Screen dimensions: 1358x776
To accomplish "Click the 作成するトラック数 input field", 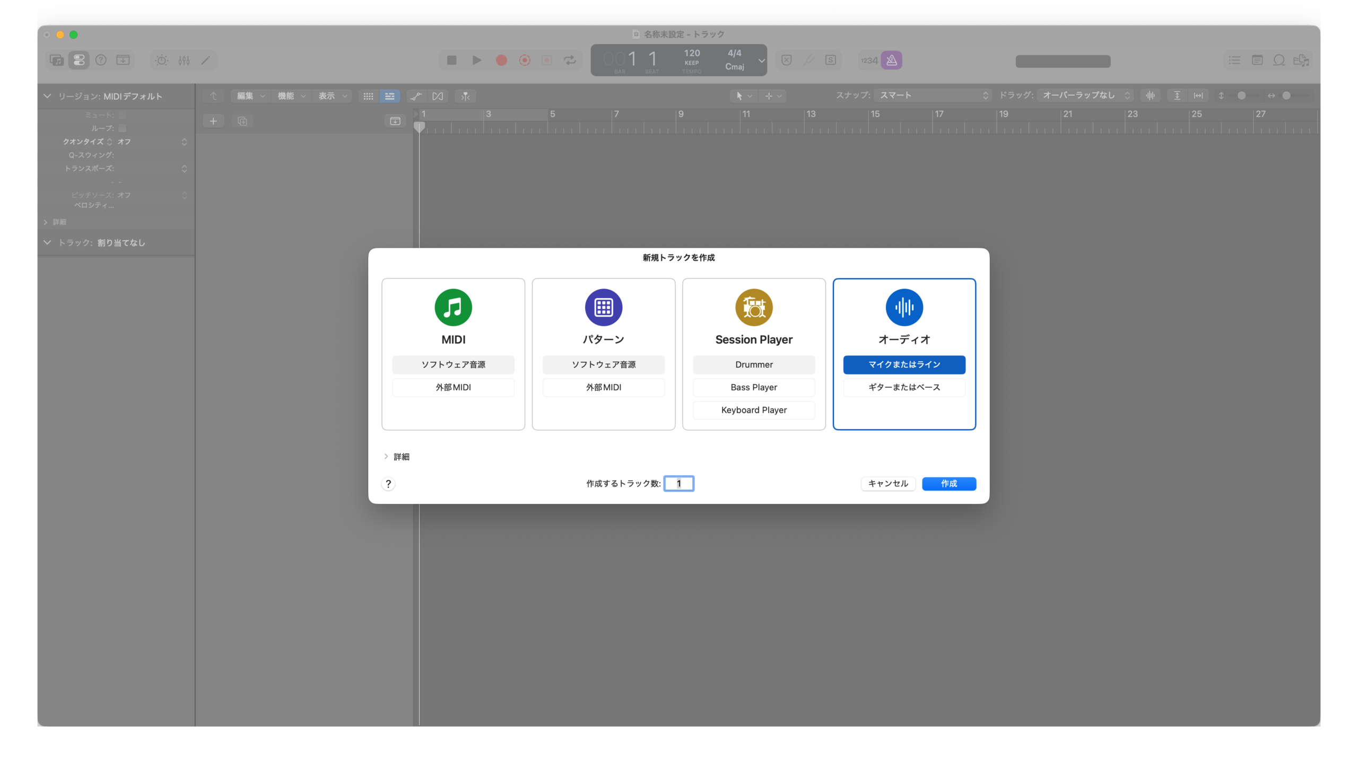I will (x=678, y=483).
